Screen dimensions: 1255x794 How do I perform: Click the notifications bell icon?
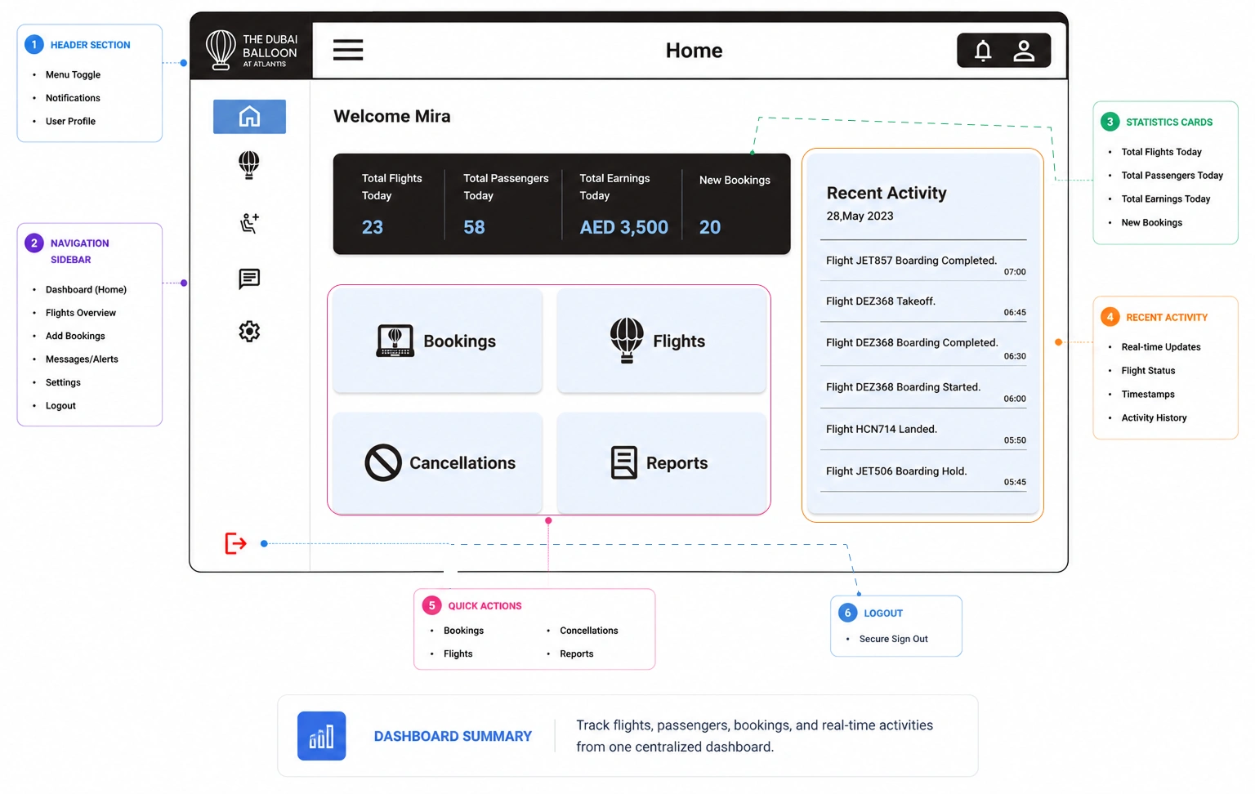click(x=983, y=51)
